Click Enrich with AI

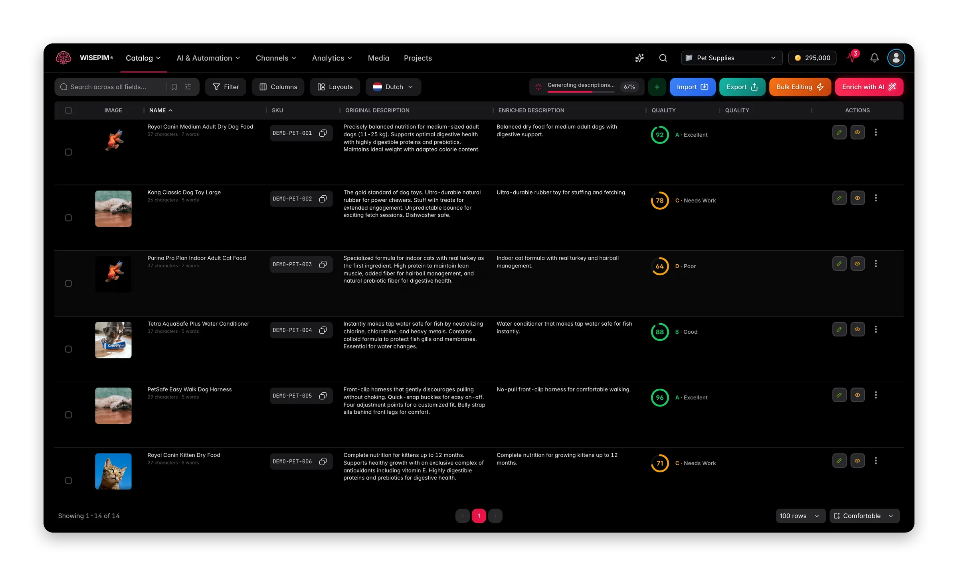click(x=869, y=87)
